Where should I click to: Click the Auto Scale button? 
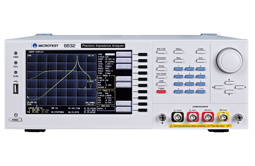point(161,76)
